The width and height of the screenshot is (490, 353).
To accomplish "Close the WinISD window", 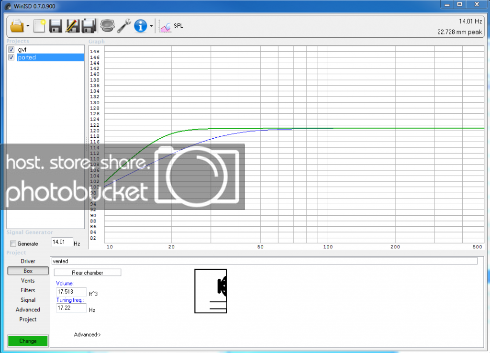I will coord(477,4).
